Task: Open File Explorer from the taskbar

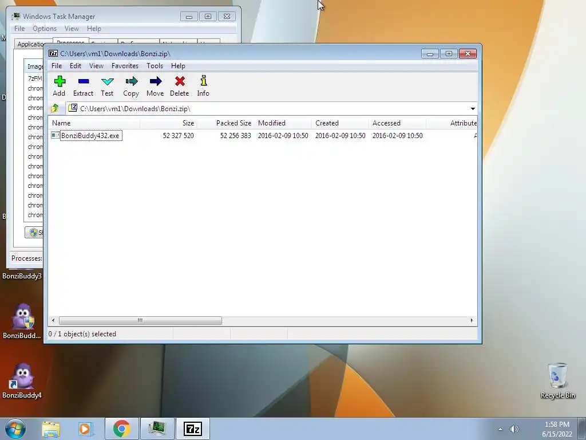Action: coord(51,429)
